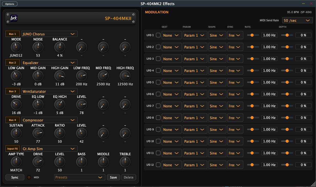316x187 pixels.
Task: Click the Equalizer MID GAIN knob
Action: coord(38,76)
